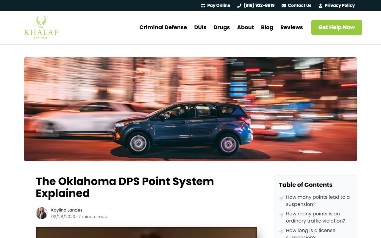Open the DUIs menu item
The image size is (381, 238).
(200, 27)
